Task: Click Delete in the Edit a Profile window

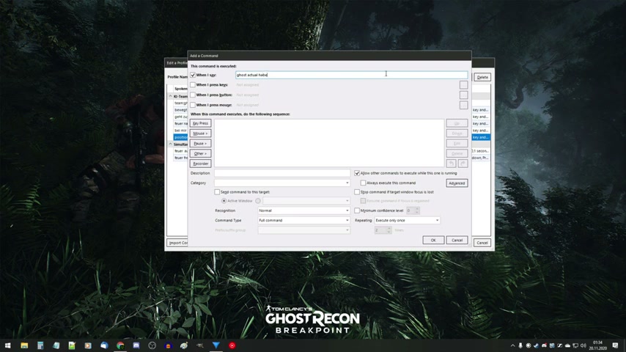Action: pos(482,77)
